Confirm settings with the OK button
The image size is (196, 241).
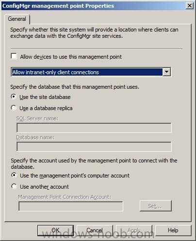pos(55,230)
